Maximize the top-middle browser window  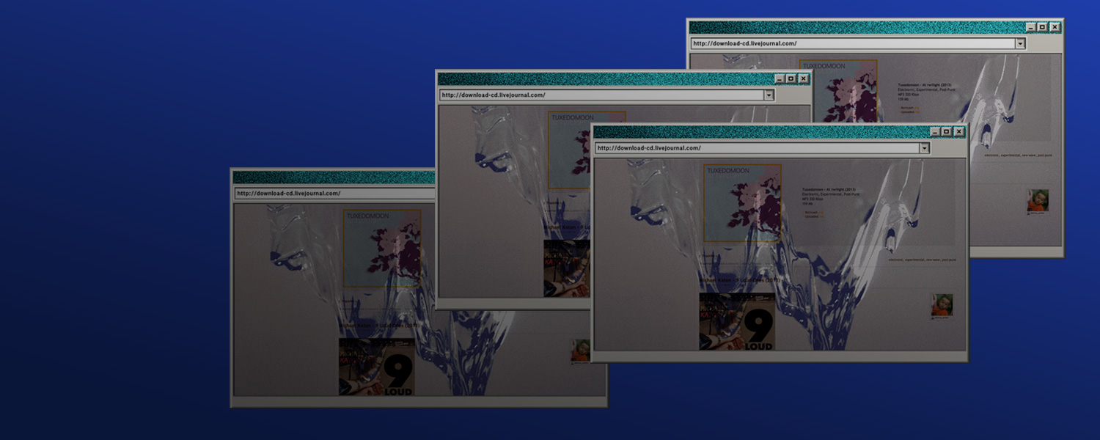pos(792,78)
